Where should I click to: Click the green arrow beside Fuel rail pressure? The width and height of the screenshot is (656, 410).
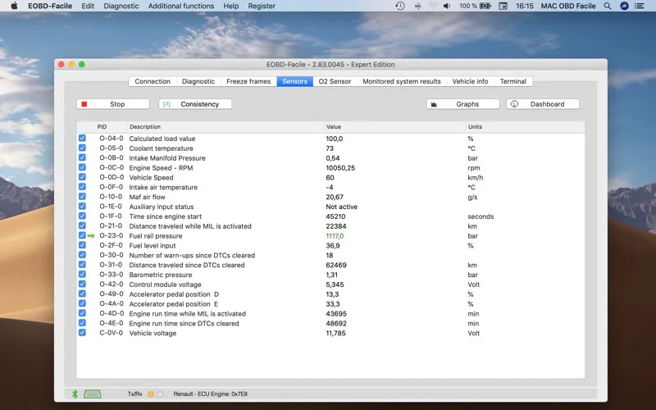coord(91,236)
